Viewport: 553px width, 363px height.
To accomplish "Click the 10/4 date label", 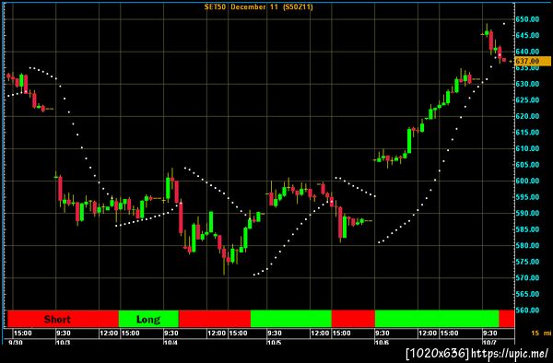I will [x=171, y=342].
